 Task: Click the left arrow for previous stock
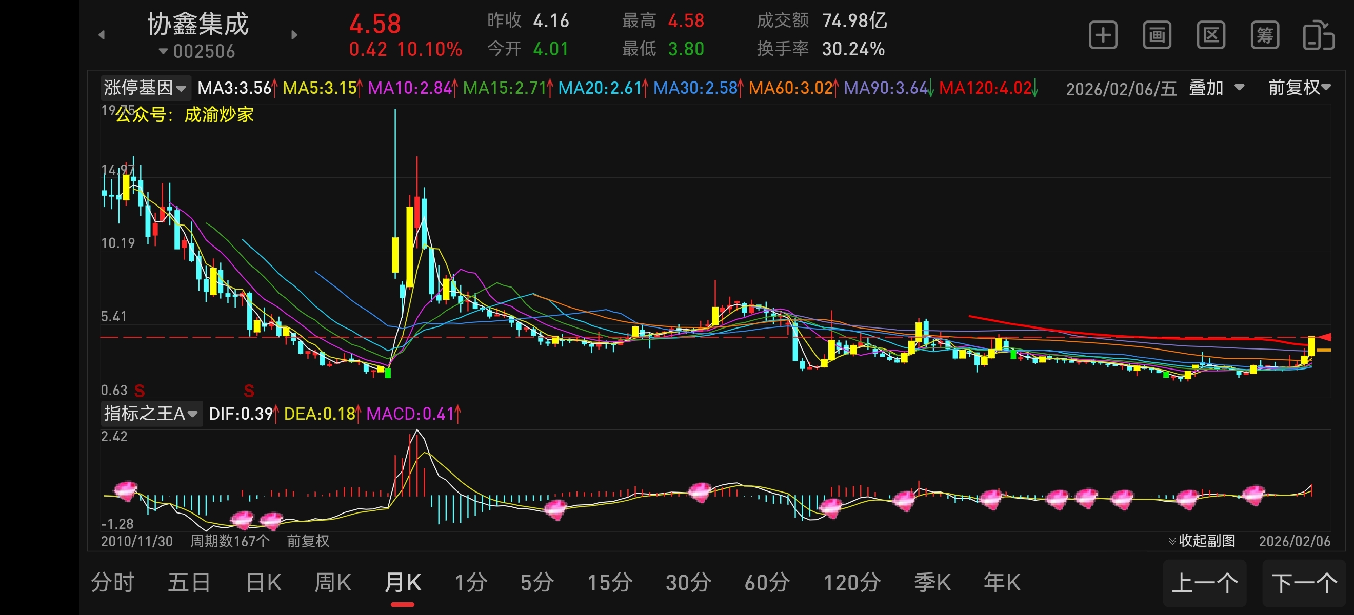click(x=102, y=35)
